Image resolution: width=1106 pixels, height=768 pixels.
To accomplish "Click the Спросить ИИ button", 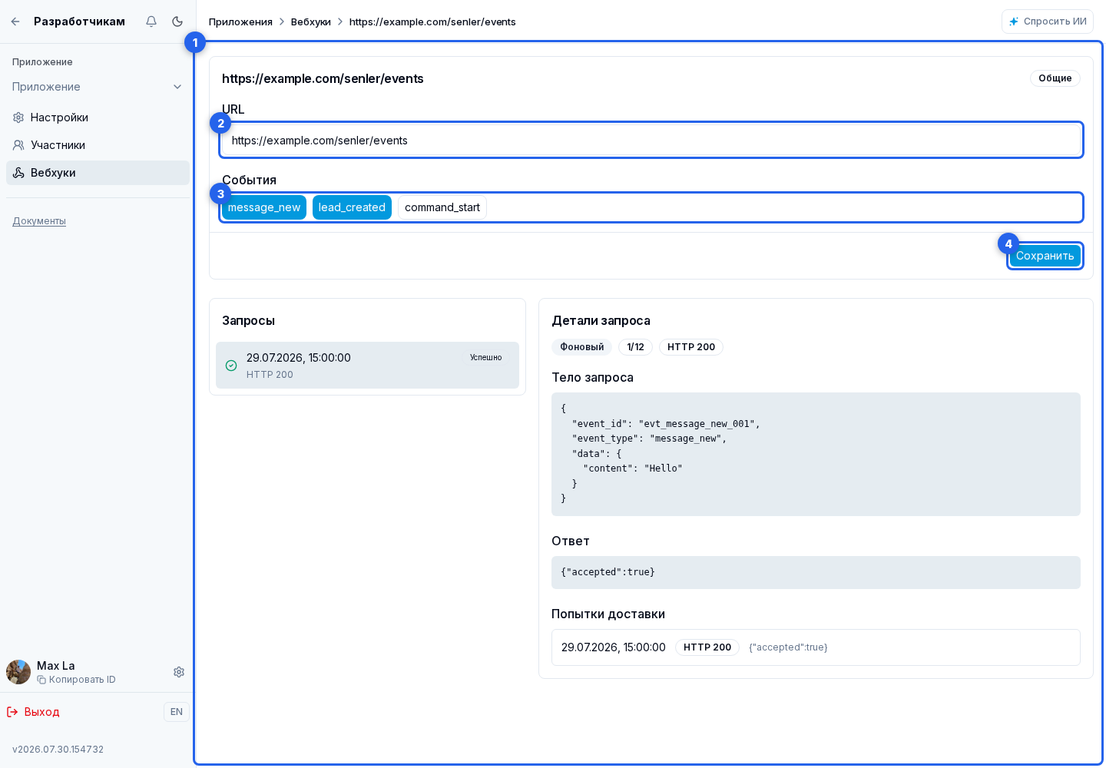I will click(1048, 22).
